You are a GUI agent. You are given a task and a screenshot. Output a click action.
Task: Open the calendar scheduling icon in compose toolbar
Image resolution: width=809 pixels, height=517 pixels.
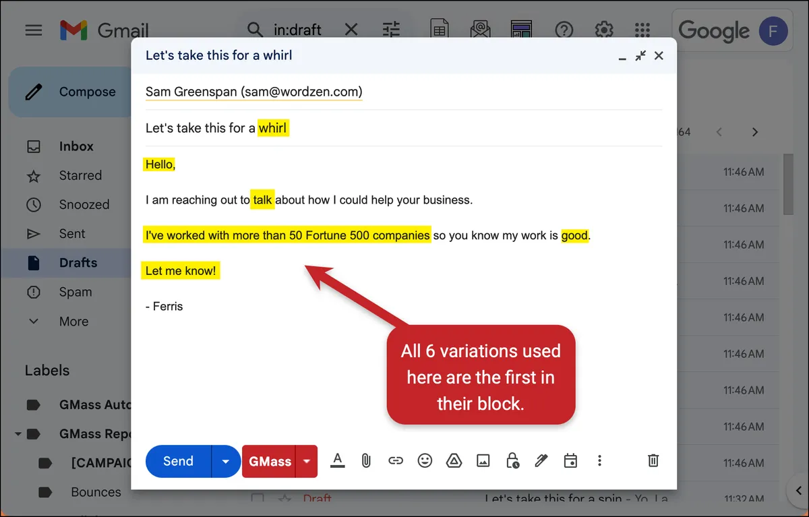point(570,461)
